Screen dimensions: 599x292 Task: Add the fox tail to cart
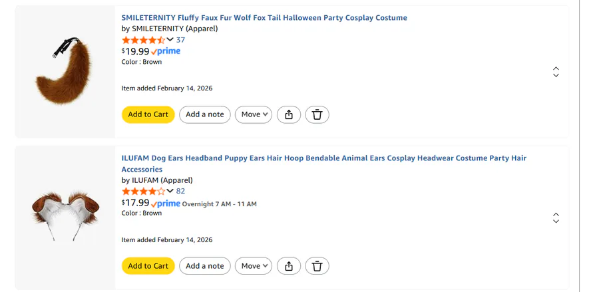click(148, 114)
